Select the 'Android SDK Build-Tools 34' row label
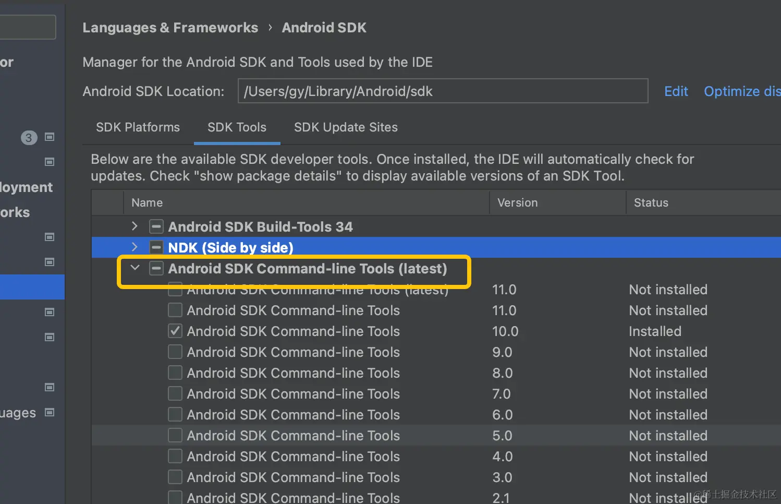 coord(260,226)
